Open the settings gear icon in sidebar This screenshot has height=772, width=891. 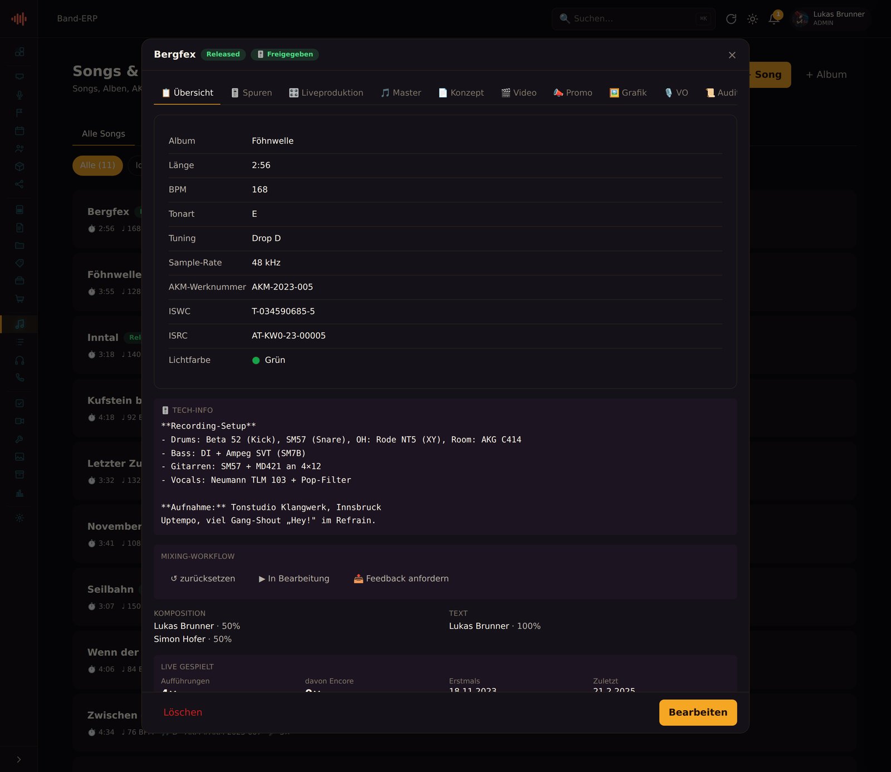19,518
